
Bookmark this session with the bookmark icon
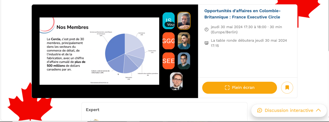click(x=287, y=88)
